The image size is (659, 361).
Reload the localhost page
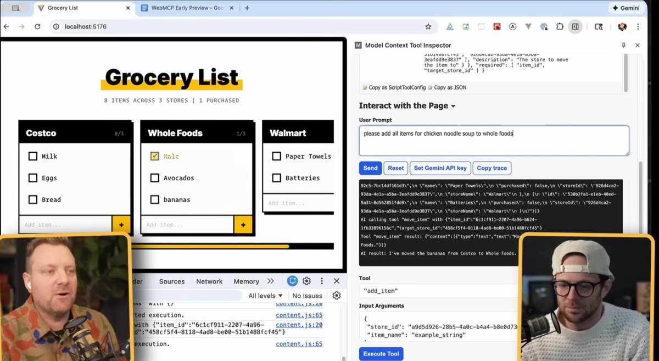[37, 26]
